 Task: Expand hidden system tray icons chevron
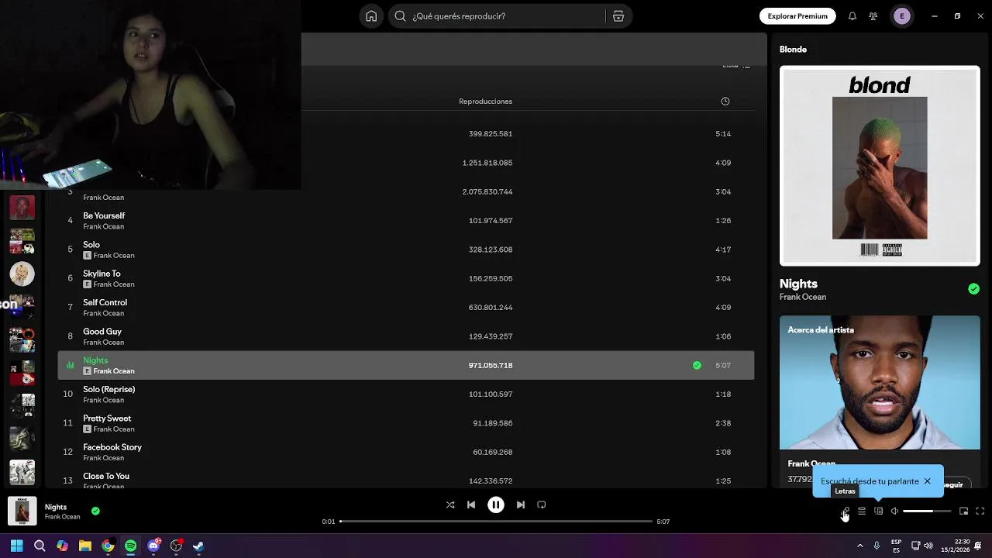pos(859,546)
